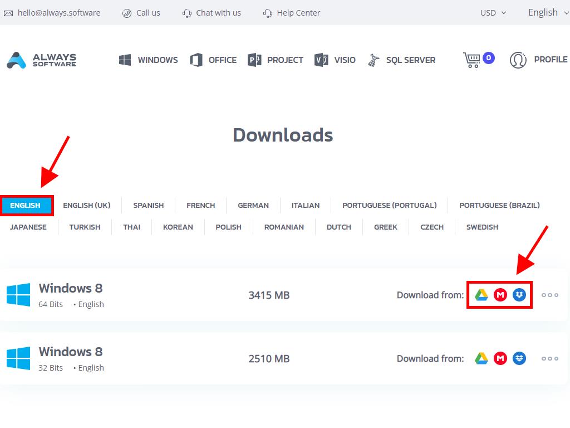Viewport: 570px width, 428px height.
Task: Download Windows 8 64 Bits from Google Drive
Action: (481, 295)
